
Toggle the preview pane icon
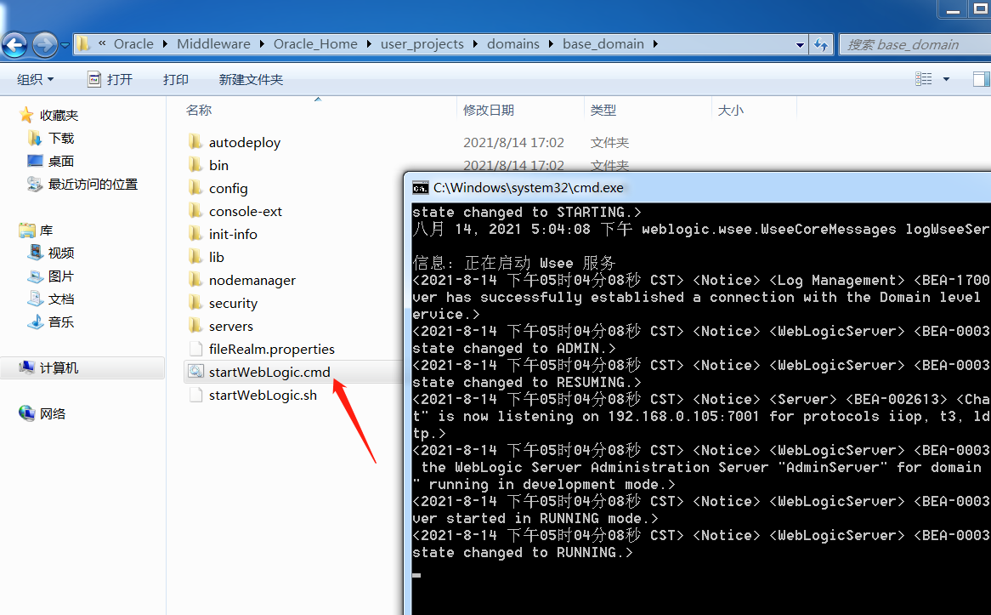click(x=981, y=79)
